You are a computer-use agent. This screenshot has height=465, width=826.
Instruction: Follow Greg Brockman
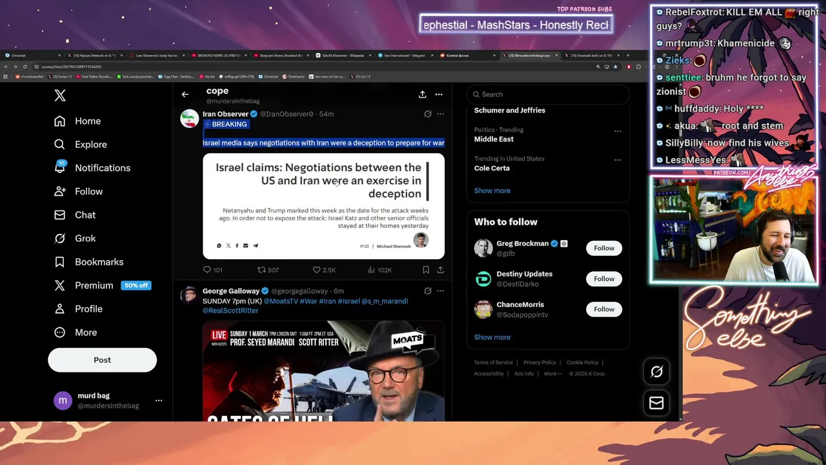pyautogui.click(x=604, y=248)
